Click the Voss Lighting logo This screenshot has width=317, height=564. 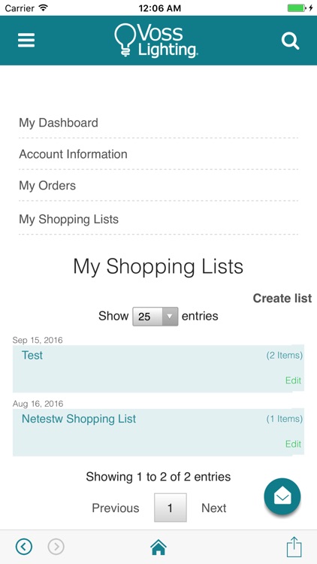pos(155,41)
